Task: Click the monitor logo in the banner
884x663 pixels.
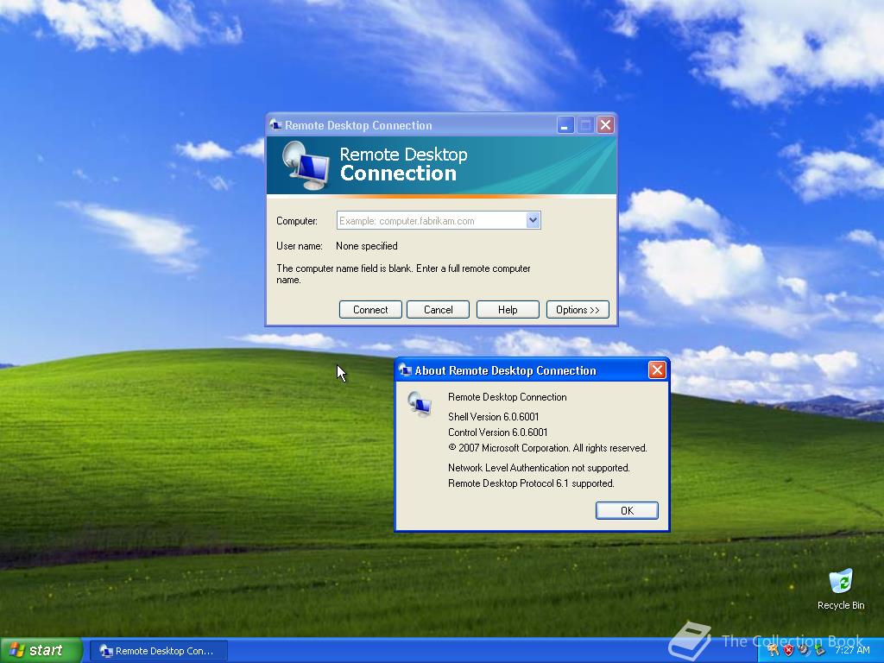Action: click(x=306, y=165)
